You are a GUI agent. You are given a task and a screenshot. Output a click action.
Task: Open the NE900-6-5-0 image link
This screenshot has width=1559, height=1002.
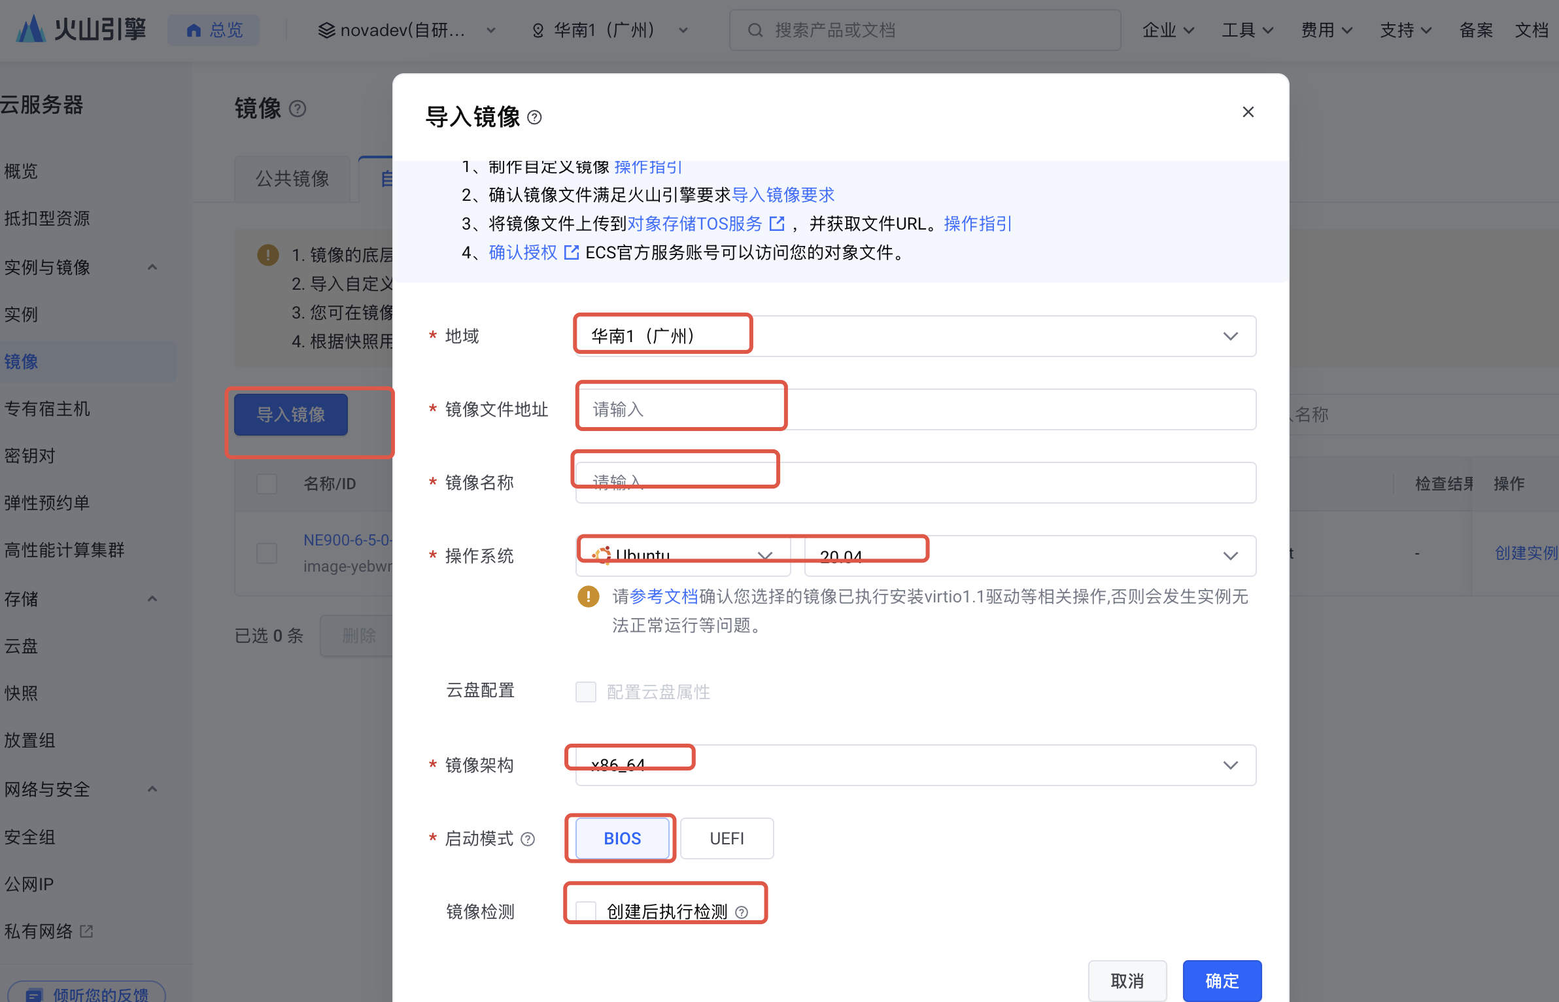tap(347, 540)
